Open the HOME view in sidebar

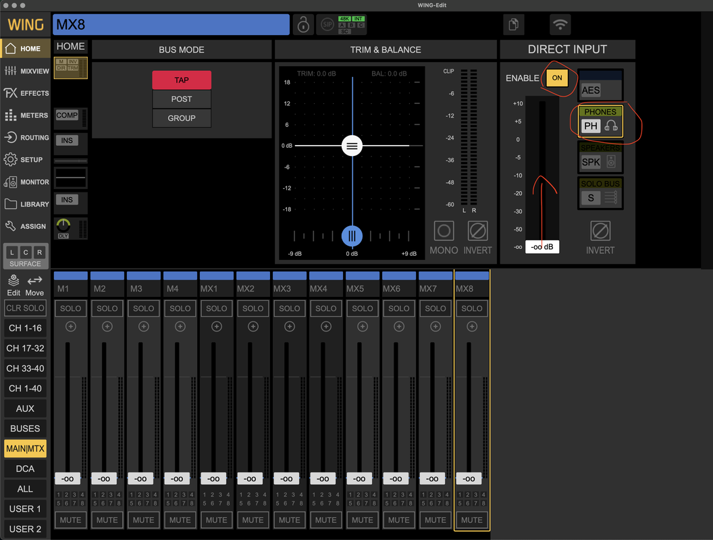tap(25, 49)
